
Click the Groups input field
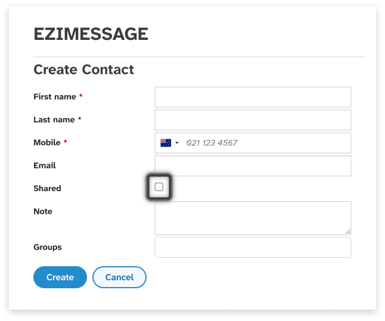click(x=253, y=247)
